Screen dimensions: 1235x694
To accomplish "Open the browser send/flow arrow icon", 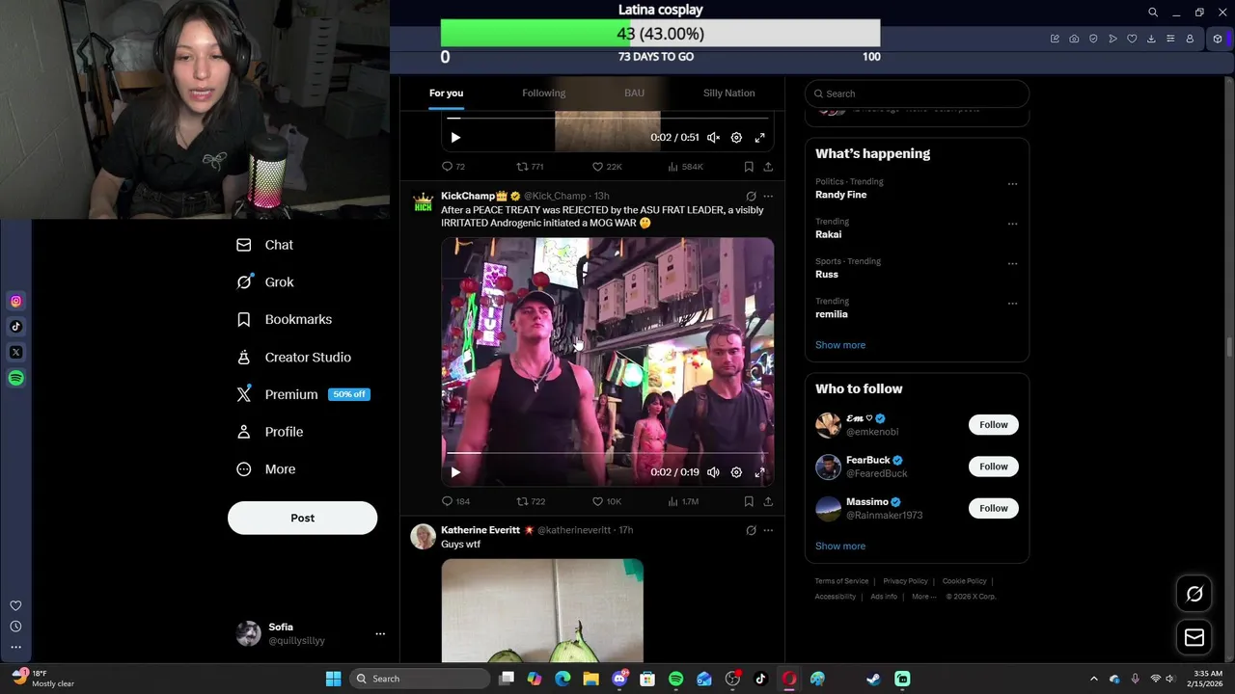I will point(1112,39).
